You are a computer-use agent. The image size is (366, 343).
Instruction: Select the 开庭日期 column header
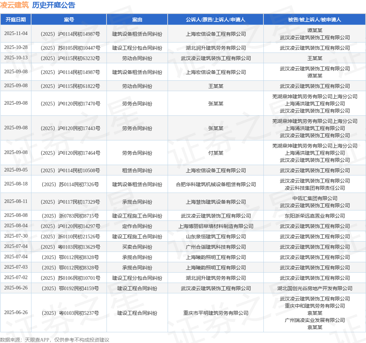[16, 20]
